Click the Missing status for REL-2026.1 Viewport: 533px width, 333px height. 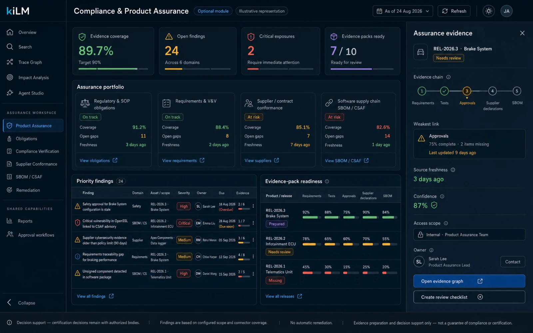tap(275, 280)
